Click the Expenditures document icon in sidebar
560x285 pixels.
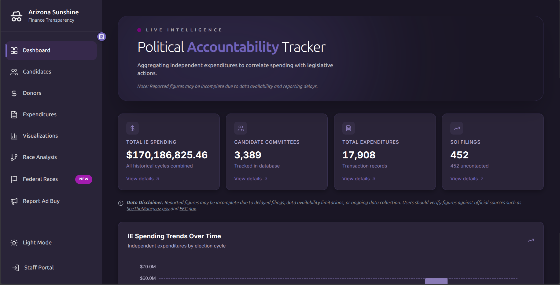(14, 114)
